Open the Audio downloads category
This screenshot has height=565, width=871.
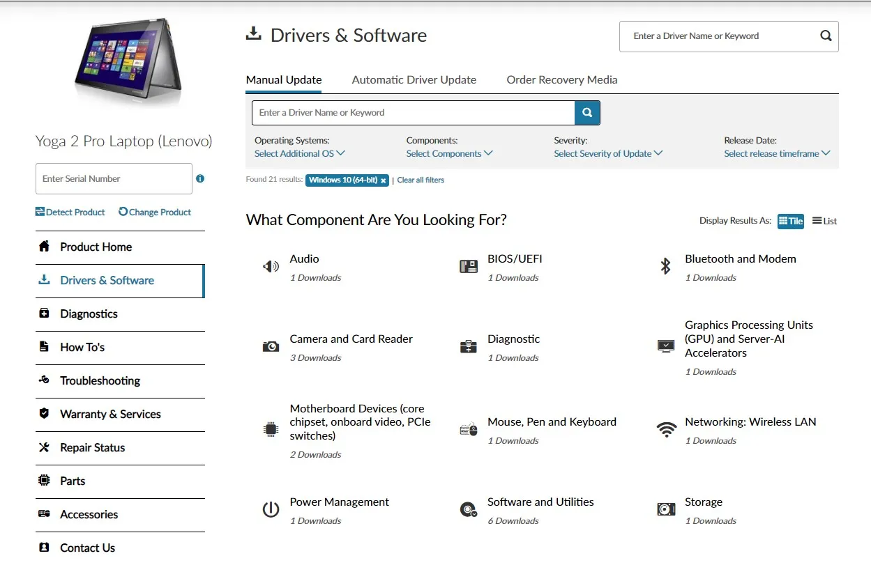coord(304,259)
